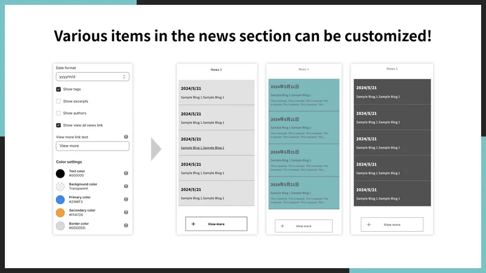Click the #FFA726 secondary color value
Screen dimensions: 486x273
76,215
